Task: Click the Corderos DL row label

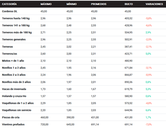Action: [x=10, y=11]
